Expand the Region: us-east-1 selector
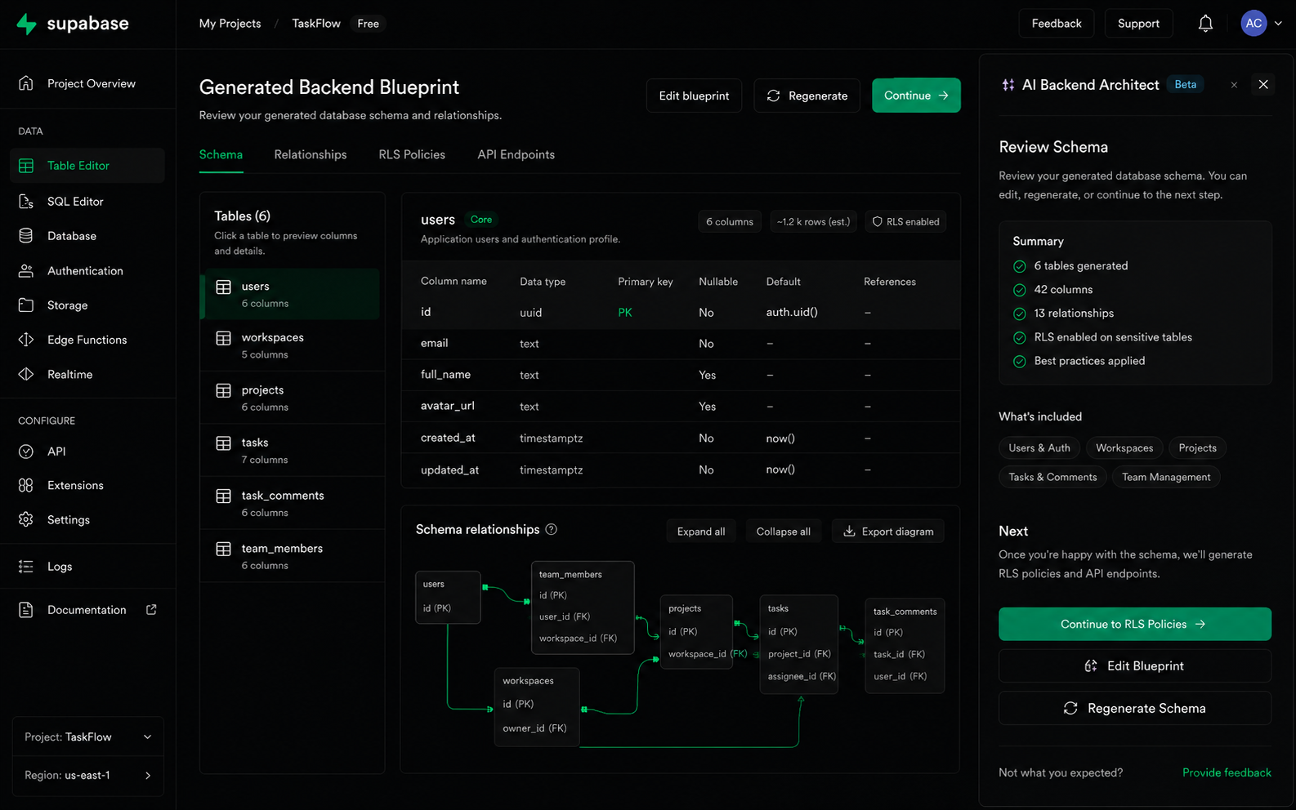The width and height of the screenshot is (1296, 810). [88, 776]
